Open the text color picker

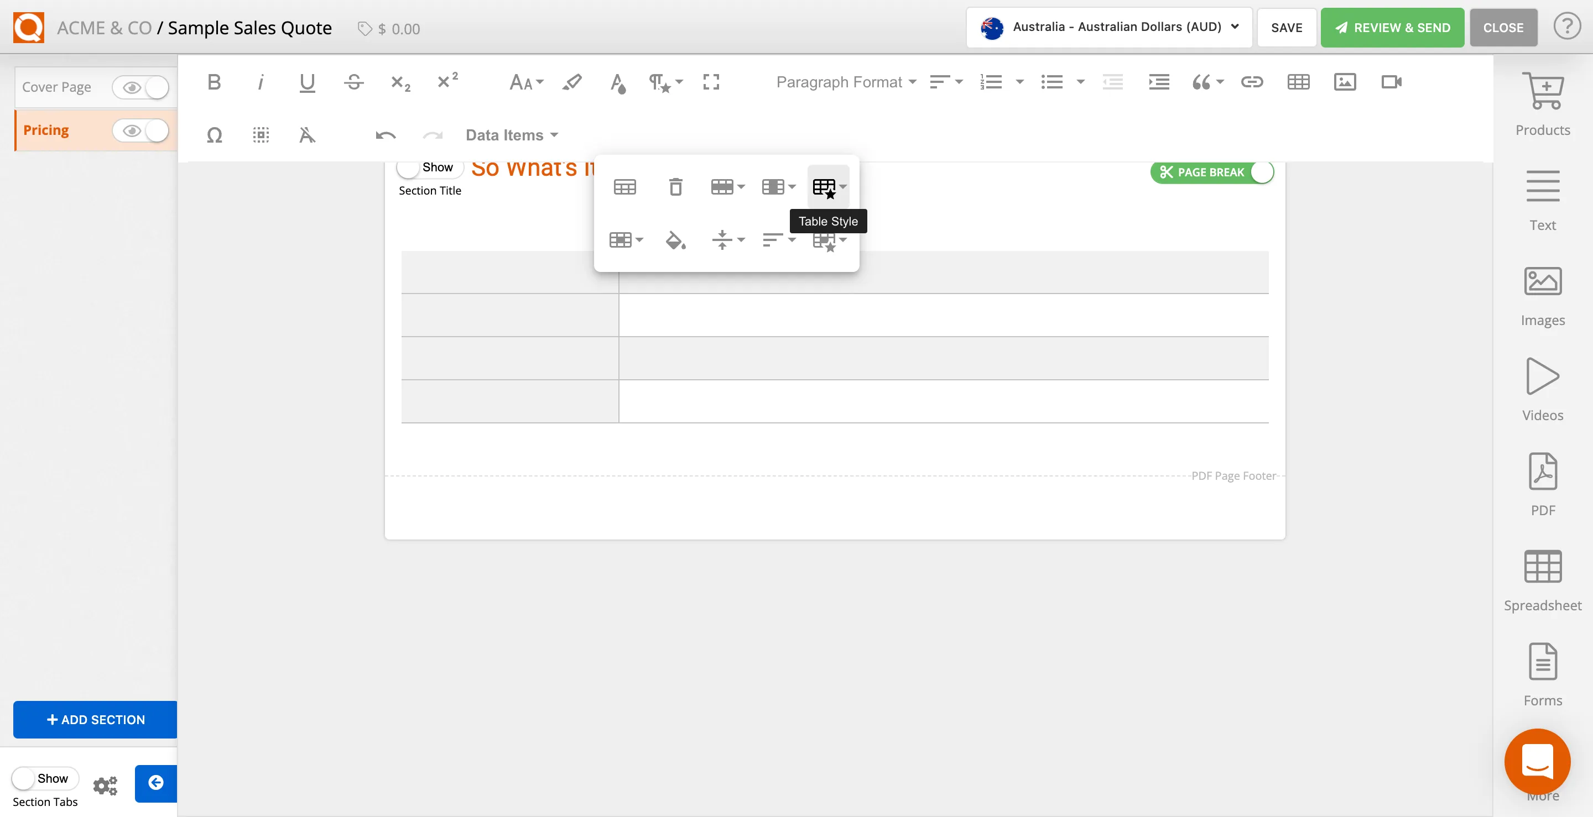pos(617,83)
